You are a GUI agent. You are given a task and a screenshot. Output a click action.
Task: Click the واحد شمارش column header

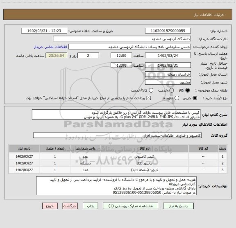tap(86, 149)
